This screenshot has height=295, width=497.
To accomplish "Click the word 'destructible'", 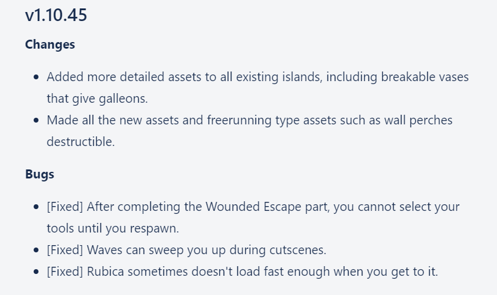I will coord(81,142).
